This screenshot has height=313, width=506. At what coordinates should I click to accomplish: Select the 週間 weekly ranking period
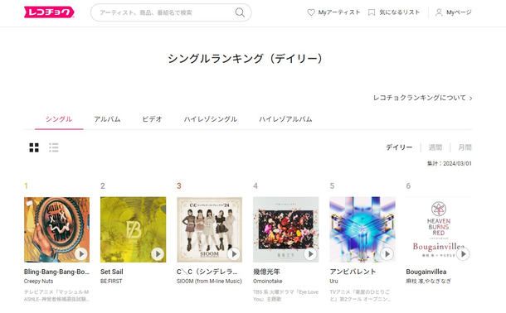click(435, 147)
